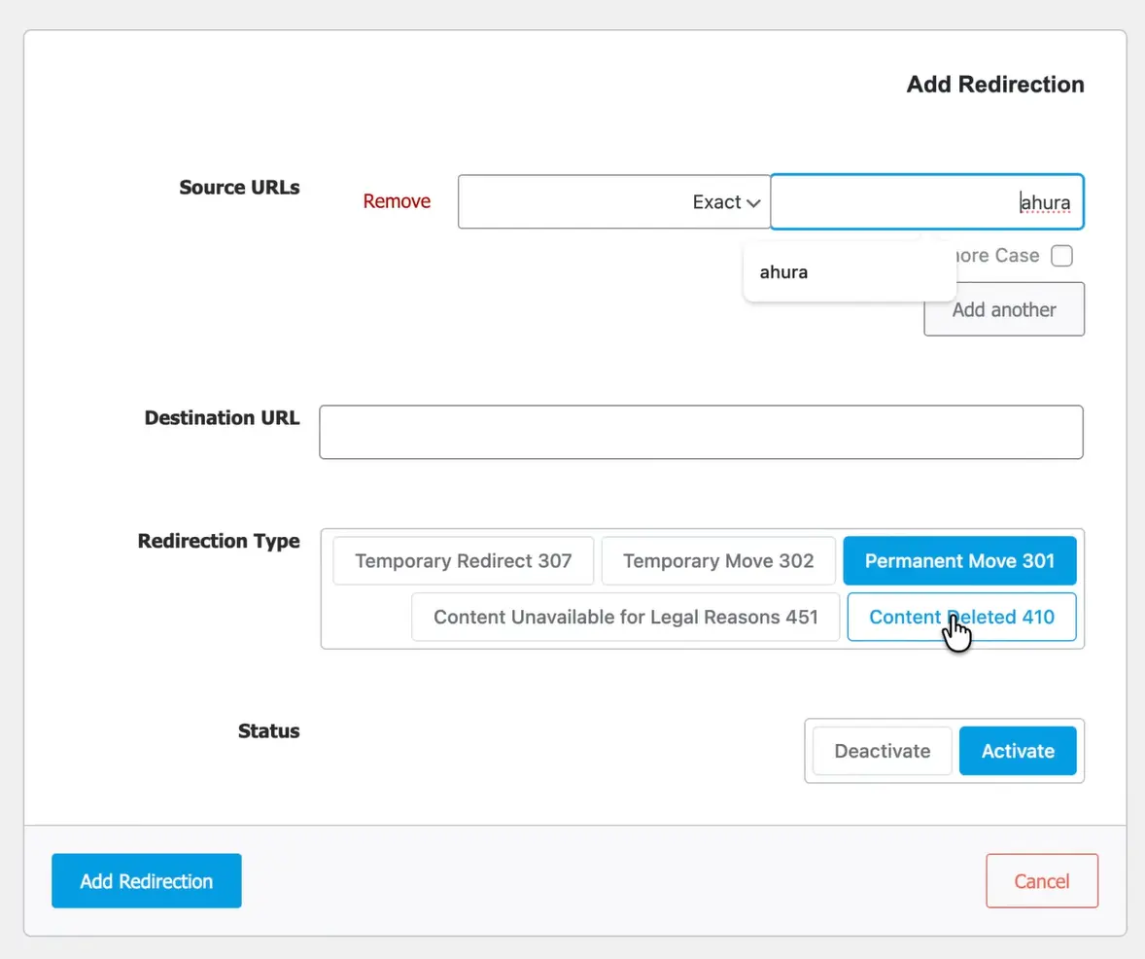Image resolution: width=1145 pixels, height=959 pixels.
Task: Select Permanent Move 301 redirection
Action: [959, 561]
